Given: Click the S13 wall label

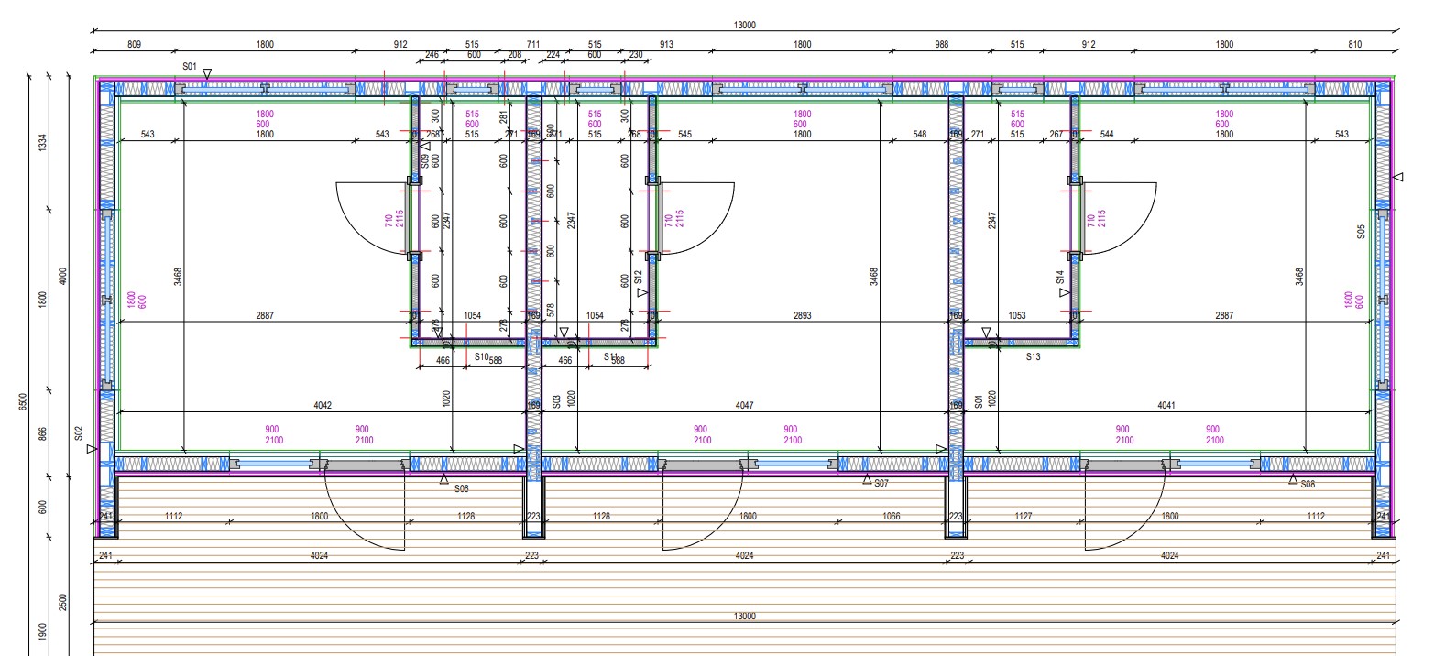Looking at the screenshot, I should pyautogui.click(x=1033, y=357).
